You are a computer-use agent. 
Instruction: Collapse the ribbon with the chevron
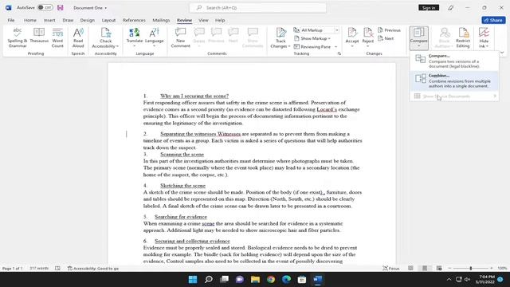coord(502,53)
